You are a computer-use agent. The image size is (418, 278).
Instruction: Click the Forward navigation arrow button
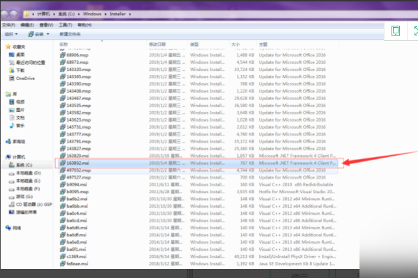pyautogui.click(x=14, y=15)
